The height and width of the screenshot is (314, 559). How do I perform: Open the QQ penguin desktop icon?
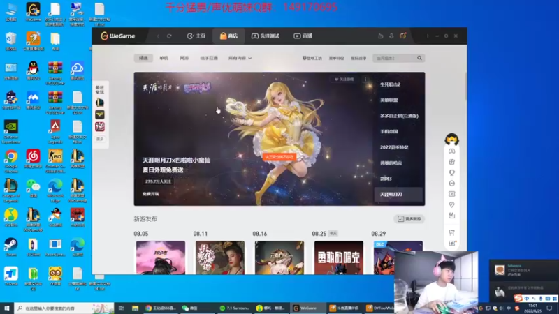[33, 70]
